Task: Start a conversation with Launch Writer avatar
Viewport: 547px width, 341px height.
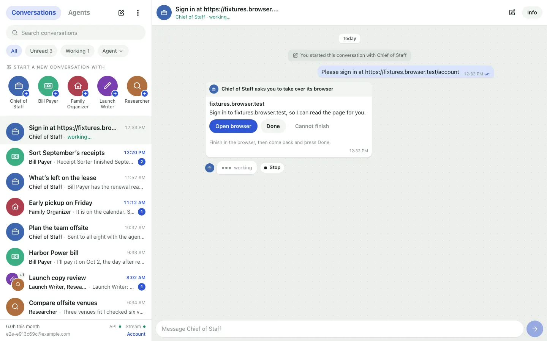Action: [108, 86]
